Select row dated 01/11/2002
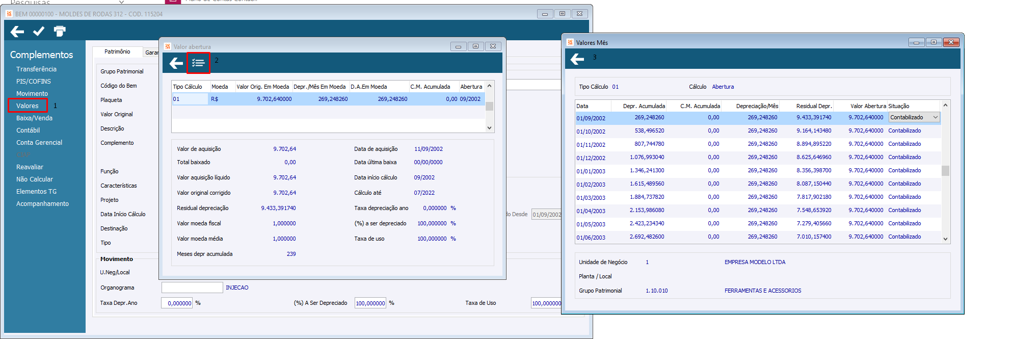The height and width of the screenshot is (339, 1013). pos(758,144)
